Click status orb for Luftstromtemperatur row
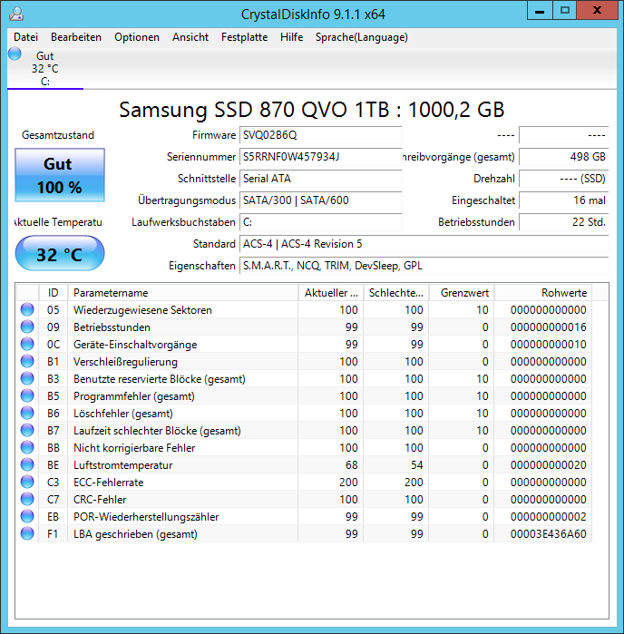 [27, 465]
